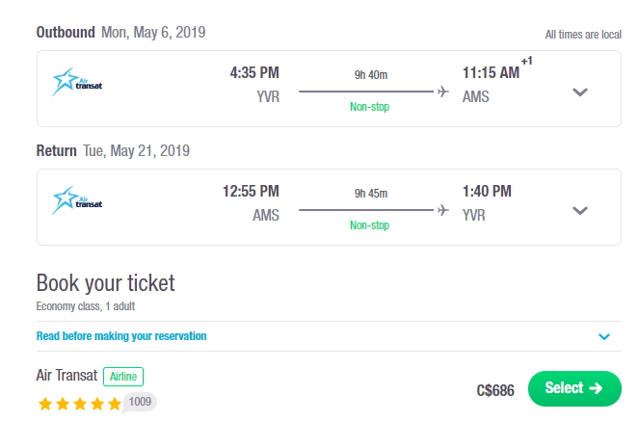Click the five-star rating for Air Transat
Viewport: 639px width, 422px height.
80,404
